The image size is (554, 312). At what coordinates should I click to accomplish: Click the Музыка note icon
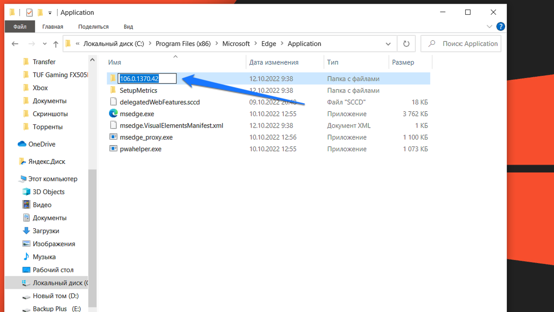click(x=26, y=257)
